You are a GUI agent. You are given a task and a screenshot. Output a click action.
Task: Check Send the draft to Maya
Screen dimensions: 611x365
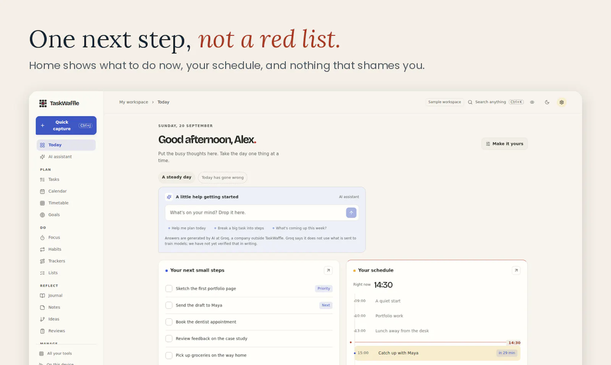coord(169,306)
